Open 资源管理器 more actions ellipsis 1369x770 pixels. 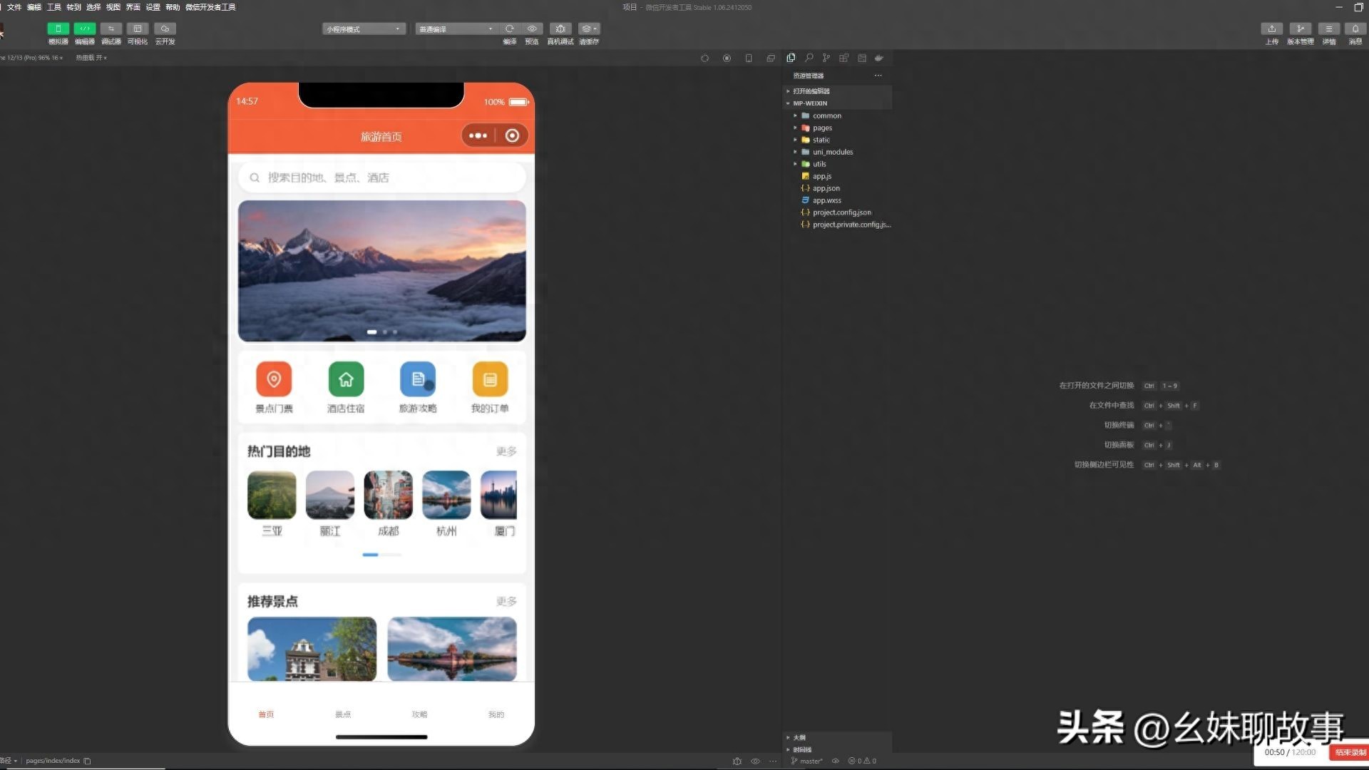pyautogui.click(x=878, y=76)
